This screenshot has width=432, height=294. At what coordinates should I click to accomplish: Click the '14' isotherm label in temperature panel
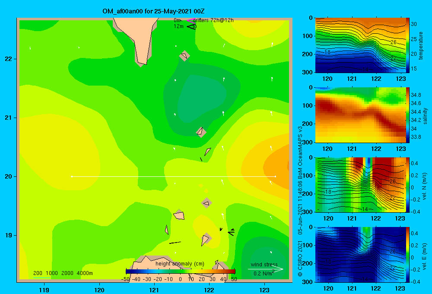click(365, 69)
